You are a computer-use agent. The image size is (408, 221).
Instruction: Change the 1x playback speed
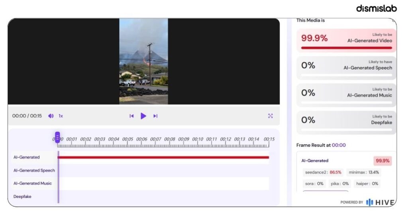point(61,116)
